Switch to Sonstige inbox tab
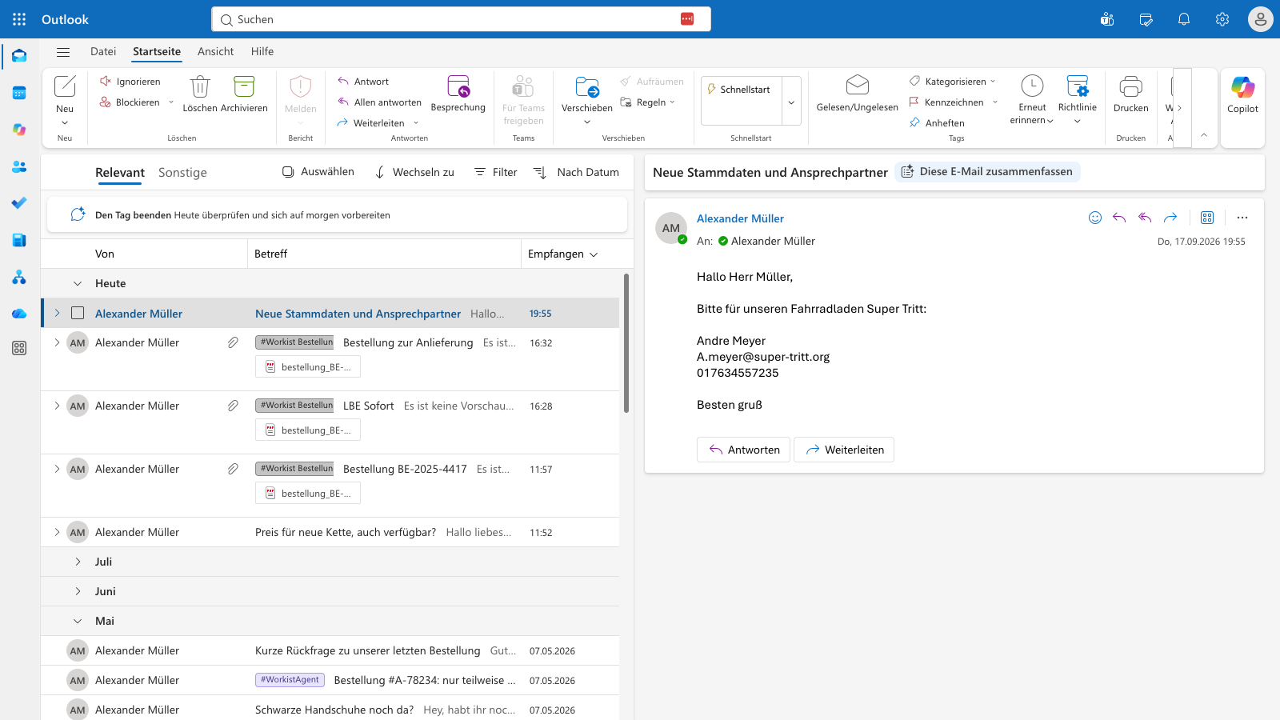 point(182,173)
